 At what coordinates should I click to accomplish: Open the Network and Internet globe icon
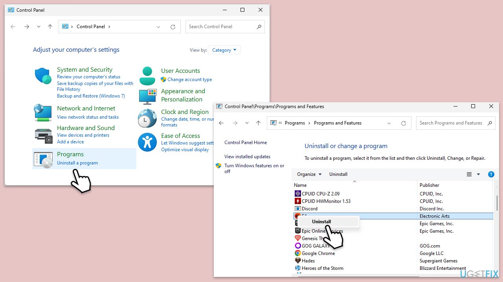click(x=43, y=112)
